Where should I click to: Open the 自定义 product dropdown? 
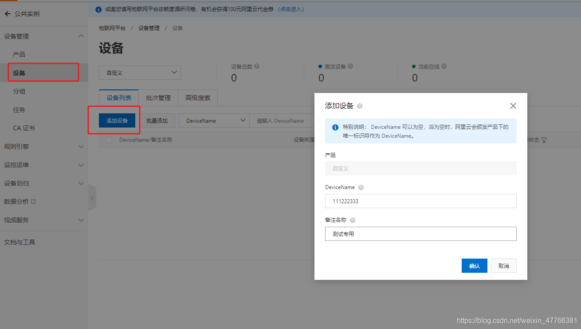[140, 73]
